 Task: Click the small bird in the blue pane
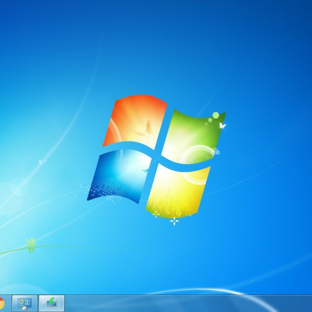pyautogui.click(x=145, y=171)
